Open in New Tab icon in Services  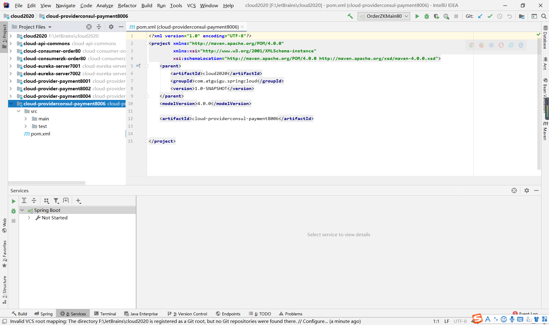66,200
